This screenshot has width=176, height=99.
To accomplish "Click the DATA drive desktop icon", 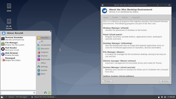I will coord(9,7).
